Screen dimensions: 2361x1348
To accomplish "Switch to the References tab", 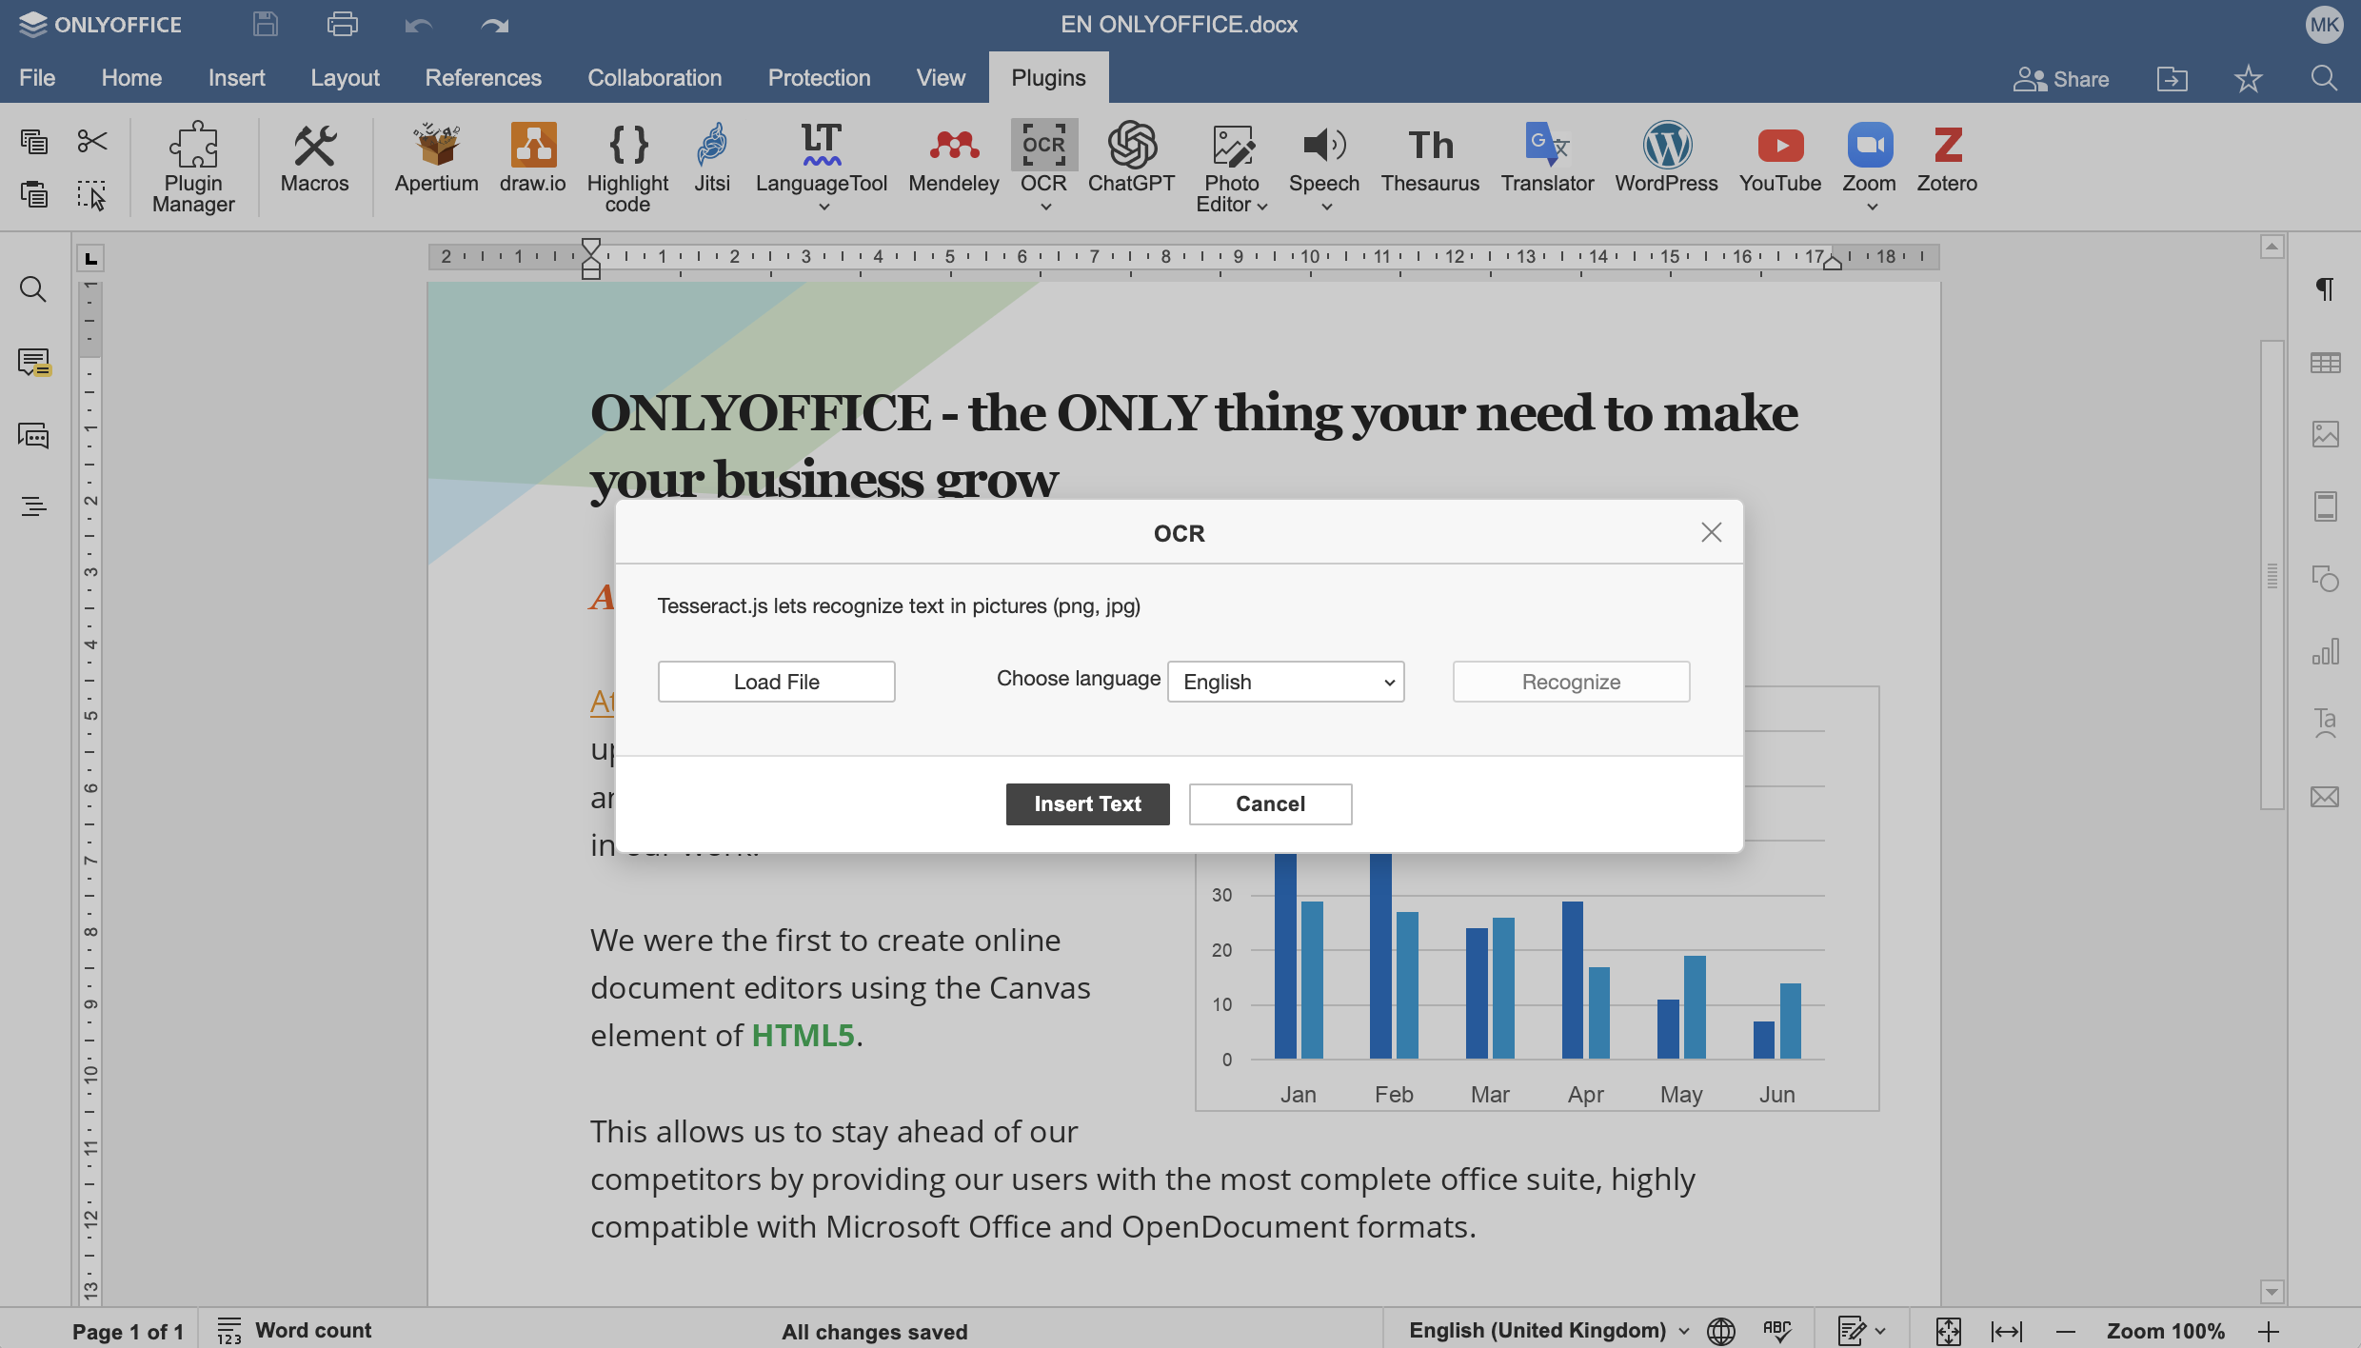I will 483,78.
